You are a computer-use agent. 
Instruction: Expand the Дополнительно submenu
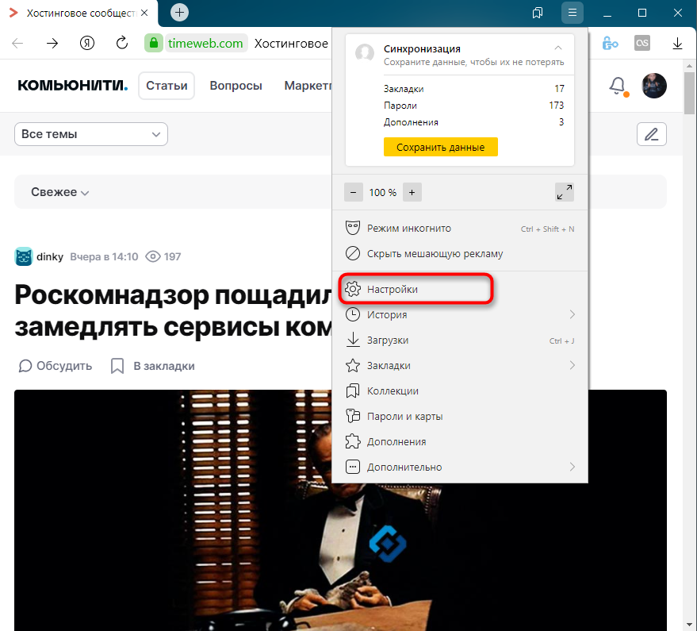coord(572,467)
